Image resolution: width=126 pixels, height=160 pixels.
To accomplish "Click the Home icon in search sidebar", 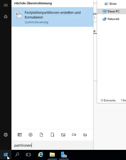I will (x=6, y=16).
